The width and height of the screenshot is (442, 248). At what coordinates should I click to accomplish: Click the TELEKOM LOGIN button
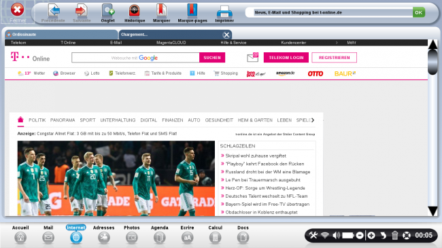[x=286, y=58]
